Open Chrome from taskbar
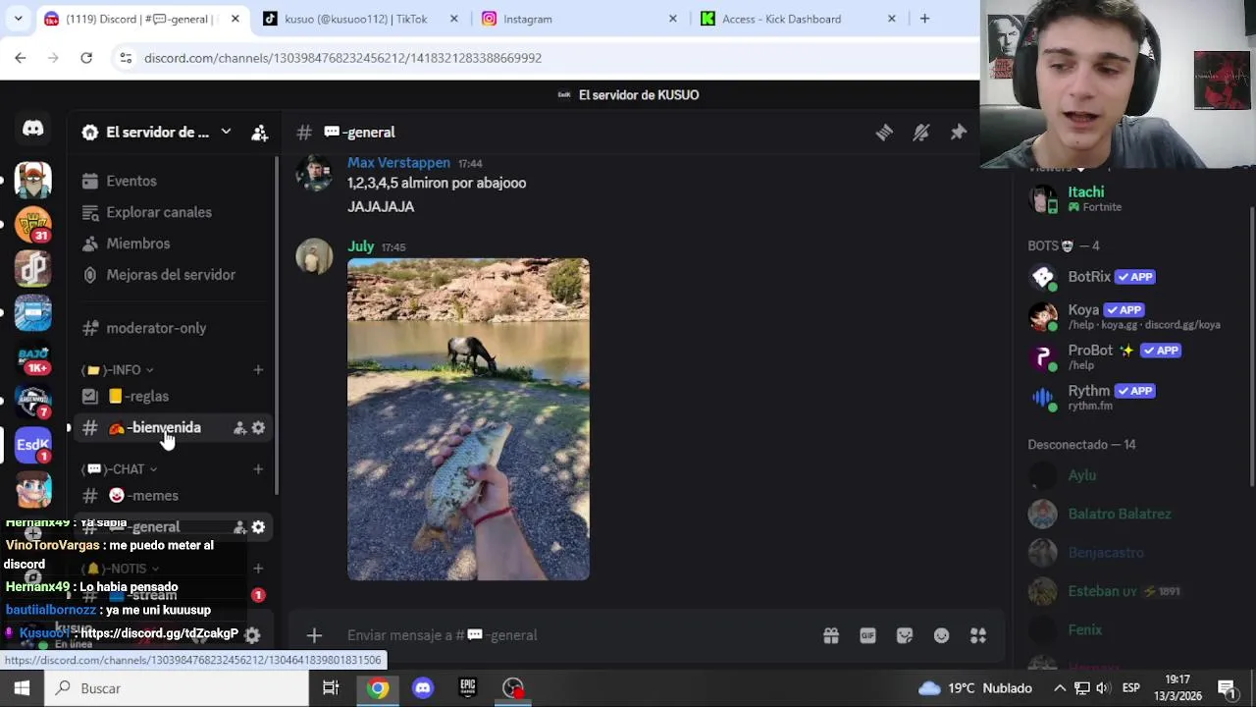The width and height of the screenshot is (1256, 707). click(378, 688)
